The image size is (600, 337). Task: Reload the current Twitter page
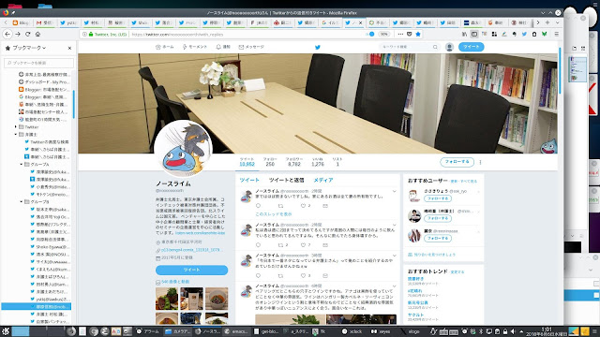click(x=27, y=34)
